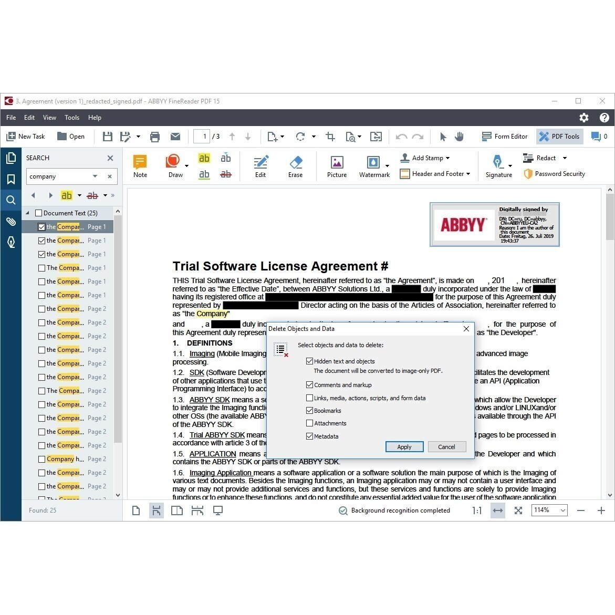Check the 'Company h...' Page 2 result
This screenshot has width=615, height=615.
41,459
